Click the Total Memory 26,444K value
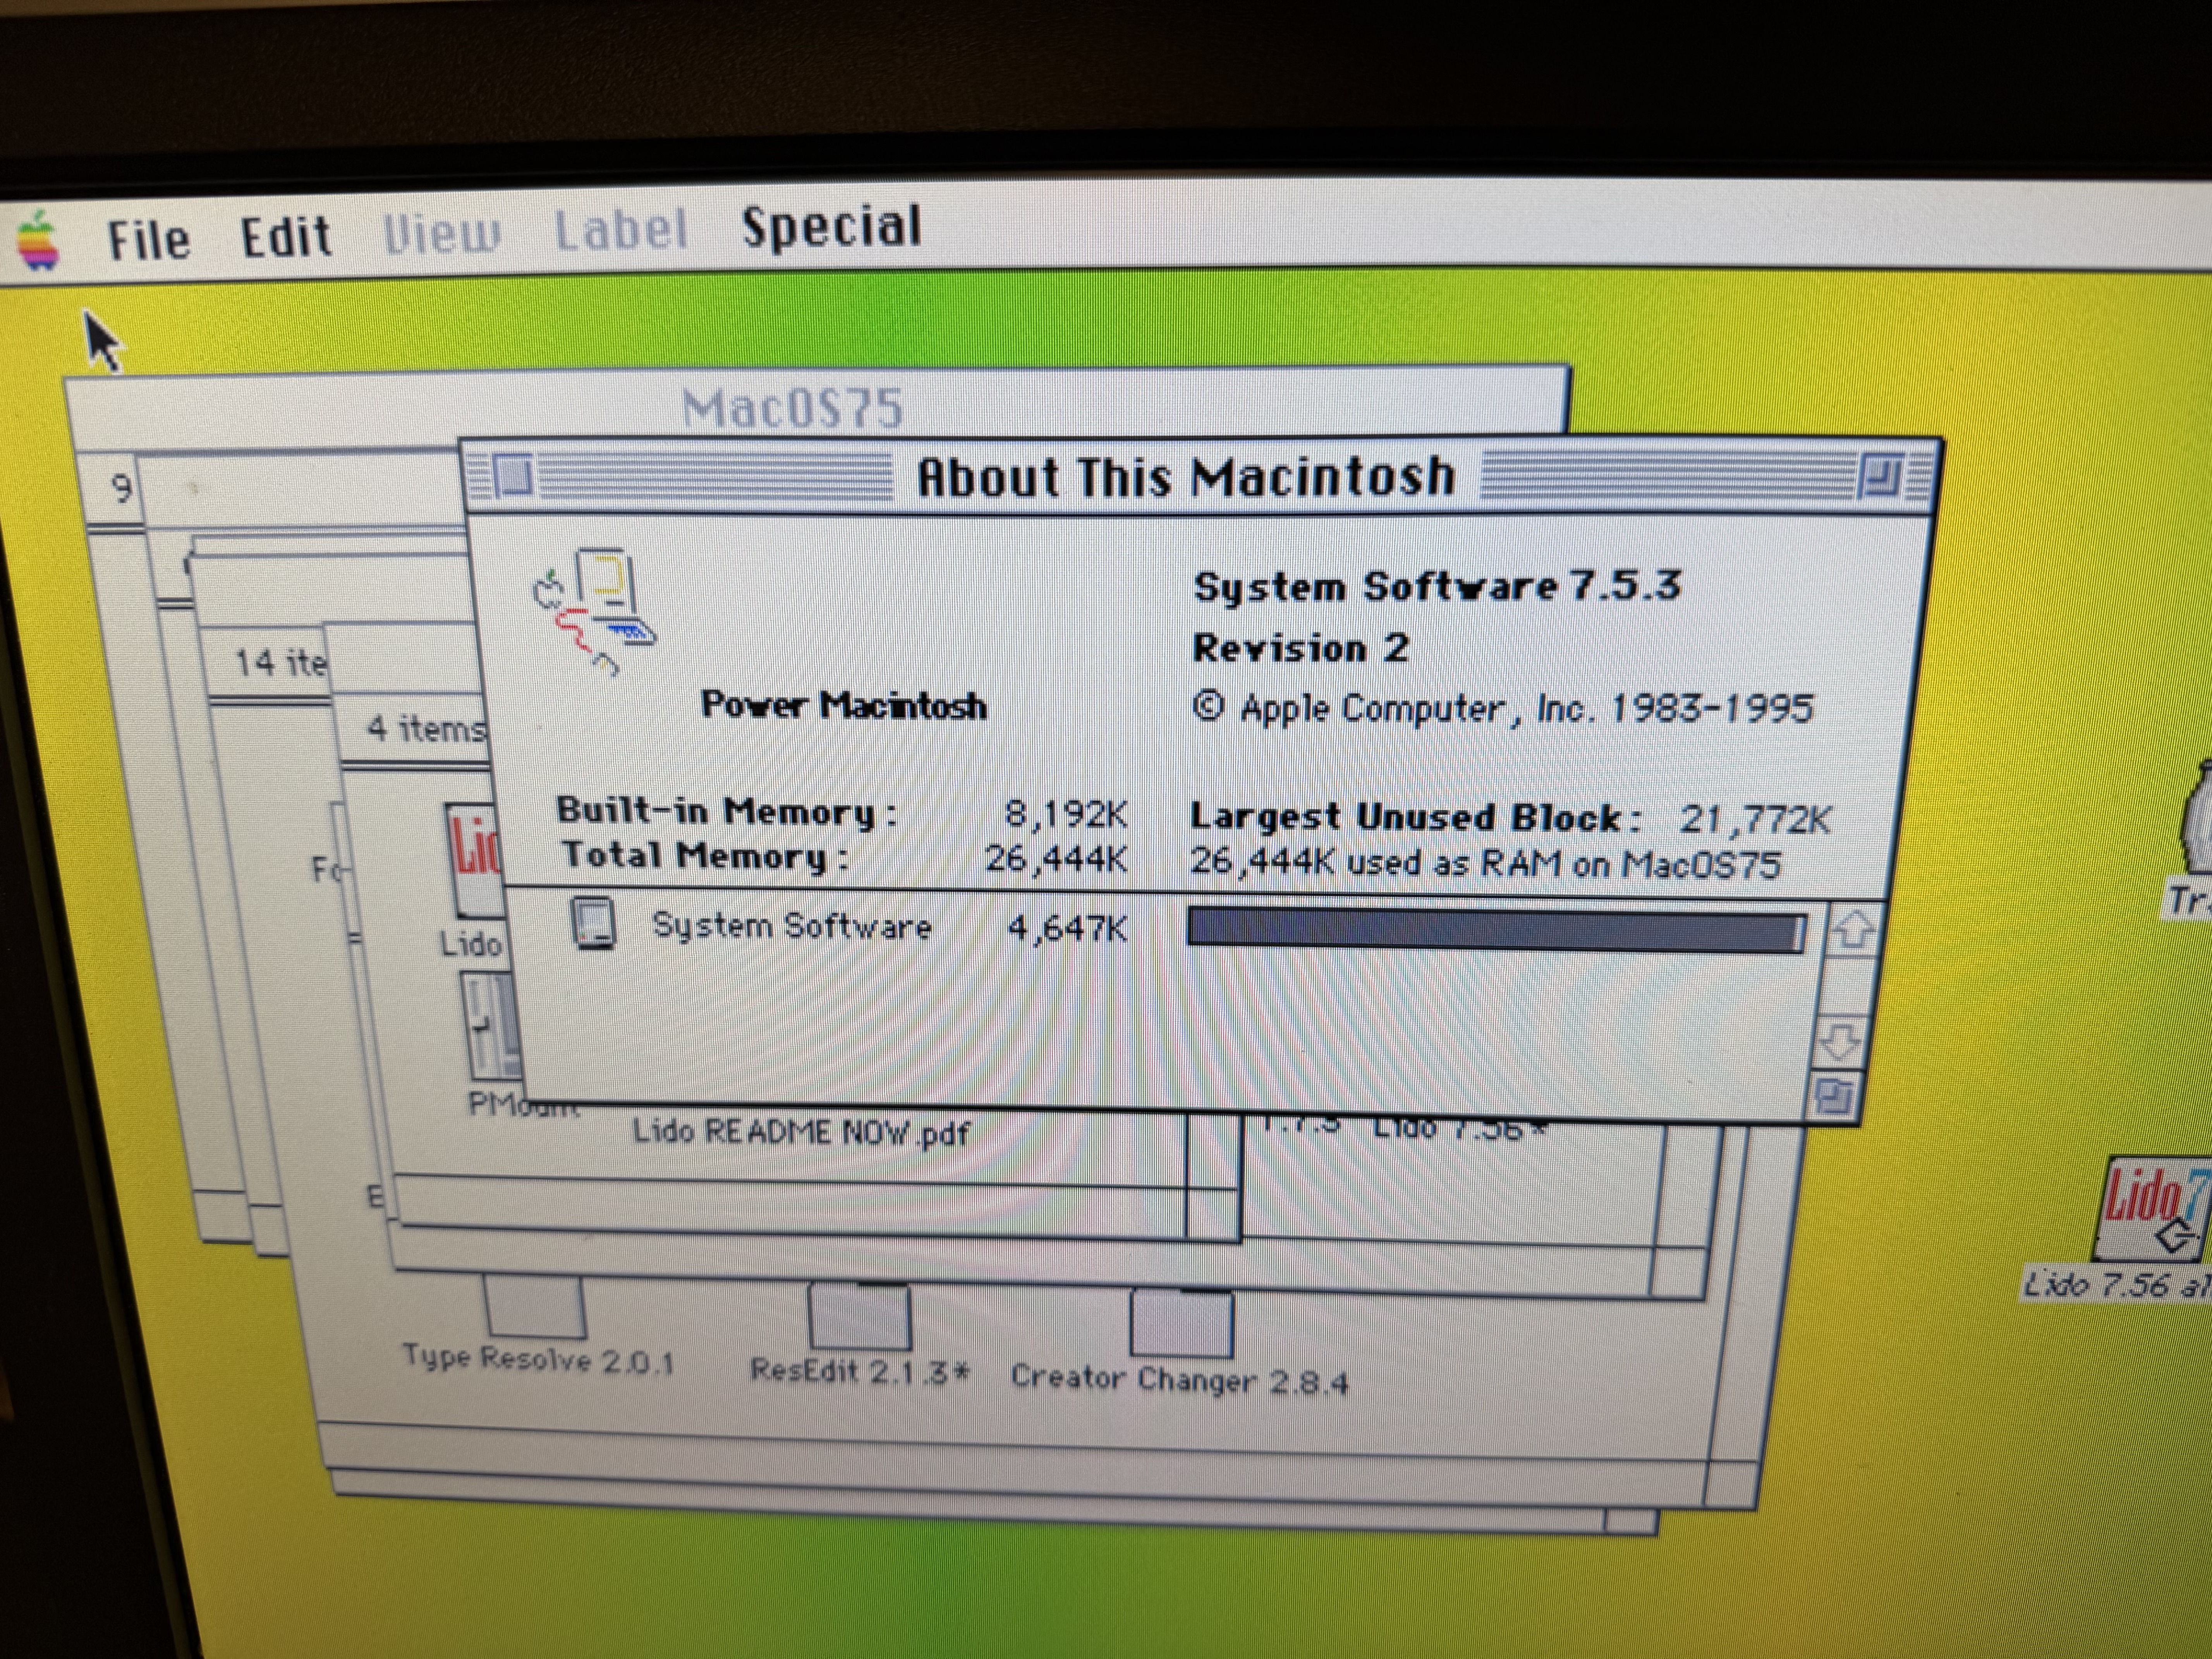Screen dimensions: 2212x1659 1056,858
